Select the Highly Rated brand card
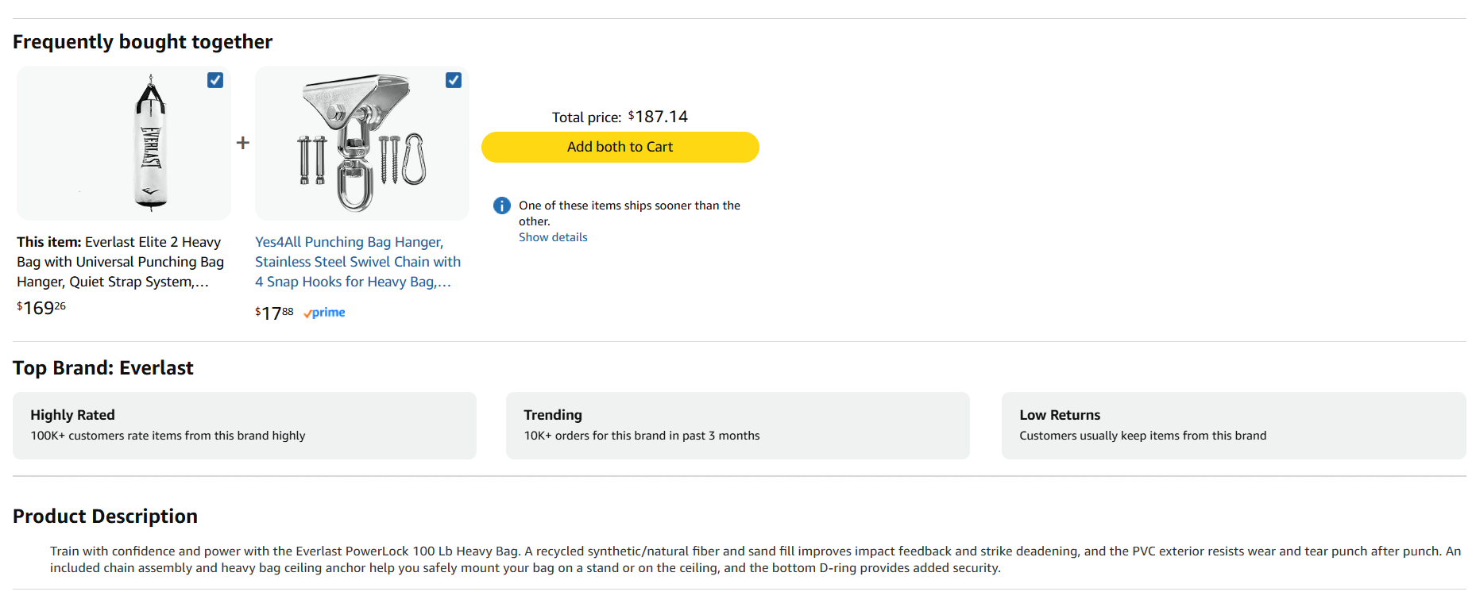This screenshot has height=607, width=1476. (245, 425)
